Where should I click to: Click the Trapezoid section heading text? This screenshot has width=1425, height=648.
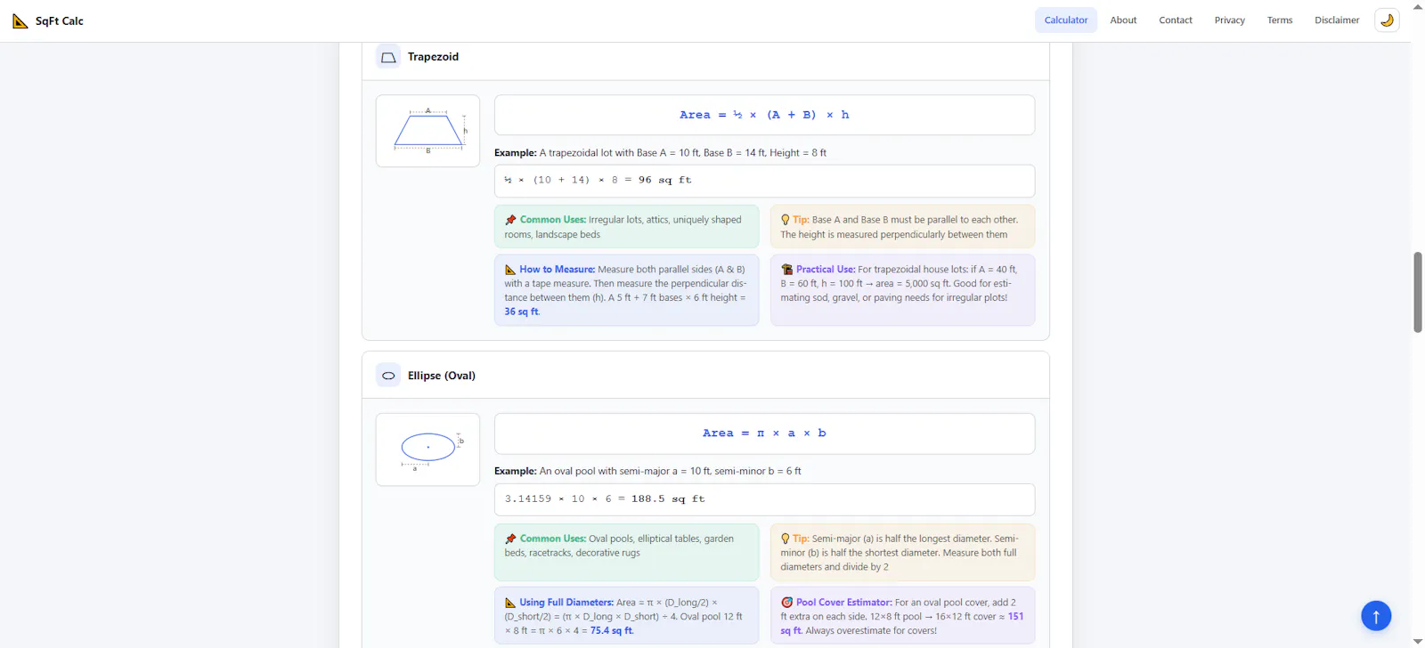pos(433,57)
